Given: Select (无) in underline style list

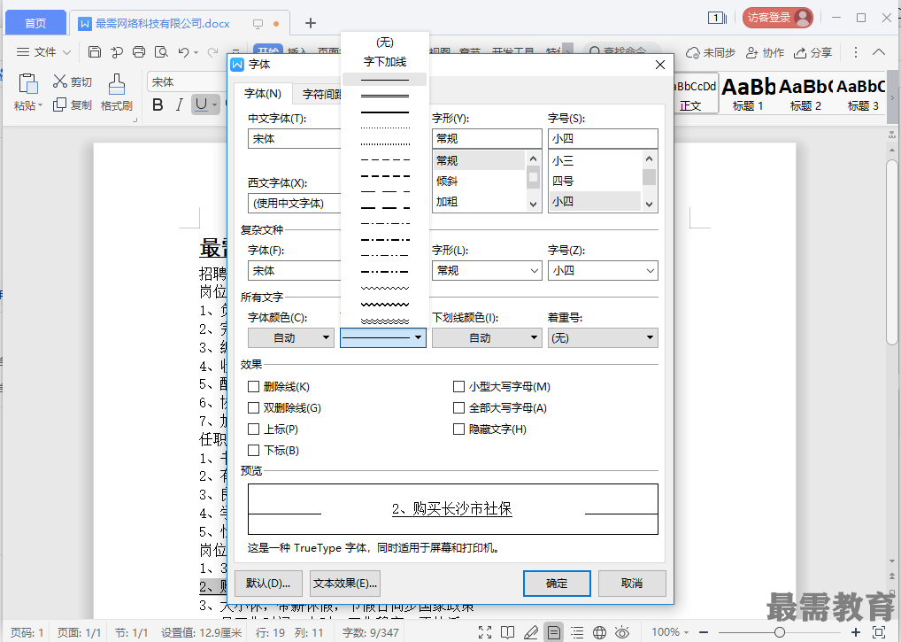Looking at the screenshot, I should coord(384,42).
